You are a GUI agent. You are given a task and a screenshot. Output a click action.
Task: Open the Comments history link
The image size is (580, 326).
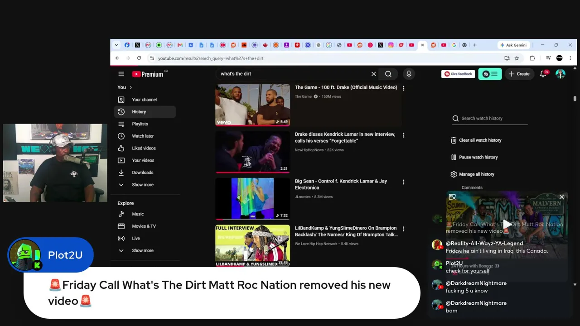[472, 187]
